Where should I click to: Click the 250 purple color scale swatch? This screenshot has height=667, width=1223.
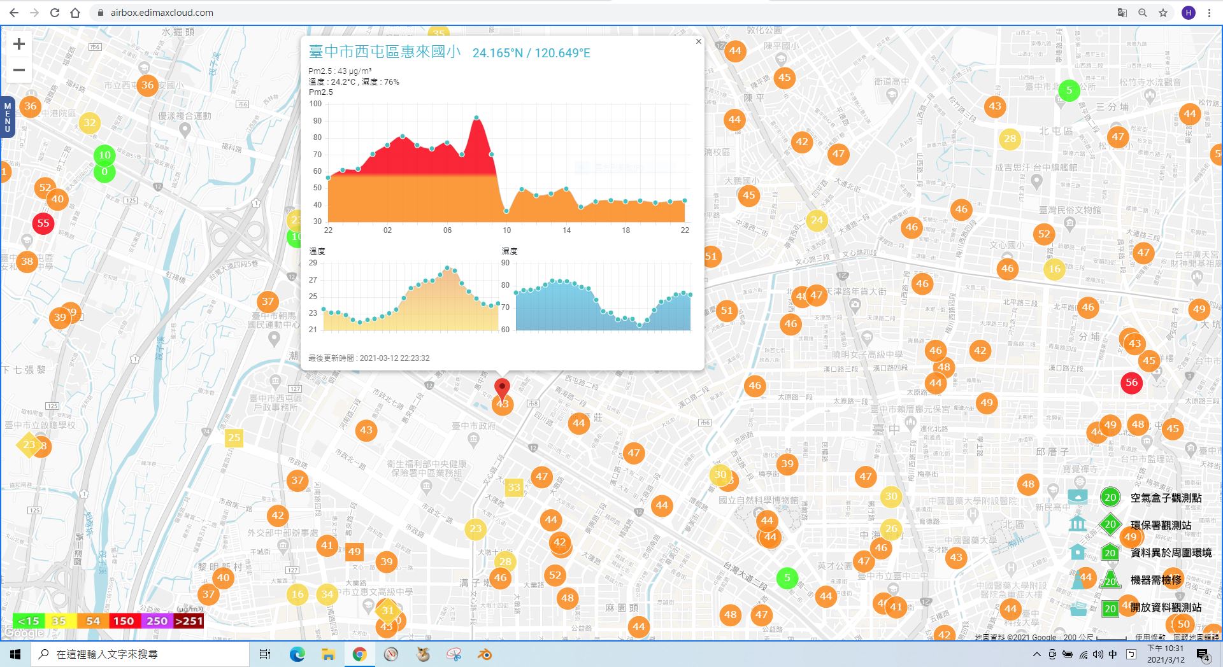tap(157, 621)
